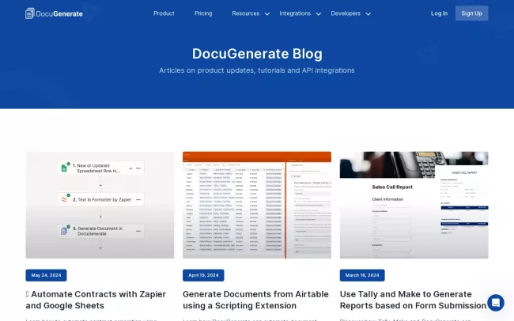Click the DocuGenerate logo icon

(x=30, y=13)
